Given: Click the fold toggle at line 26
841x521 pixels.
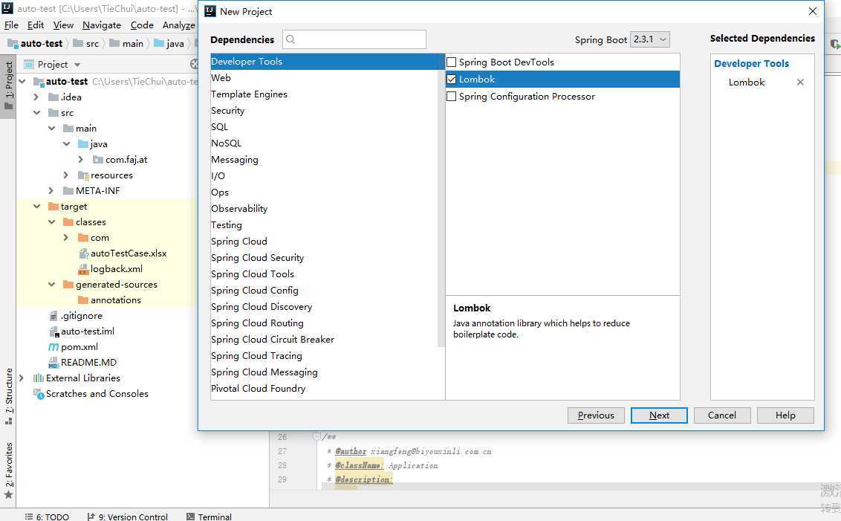Looking at the screenshot, I should pyautogui.click(x=316, y=436).
